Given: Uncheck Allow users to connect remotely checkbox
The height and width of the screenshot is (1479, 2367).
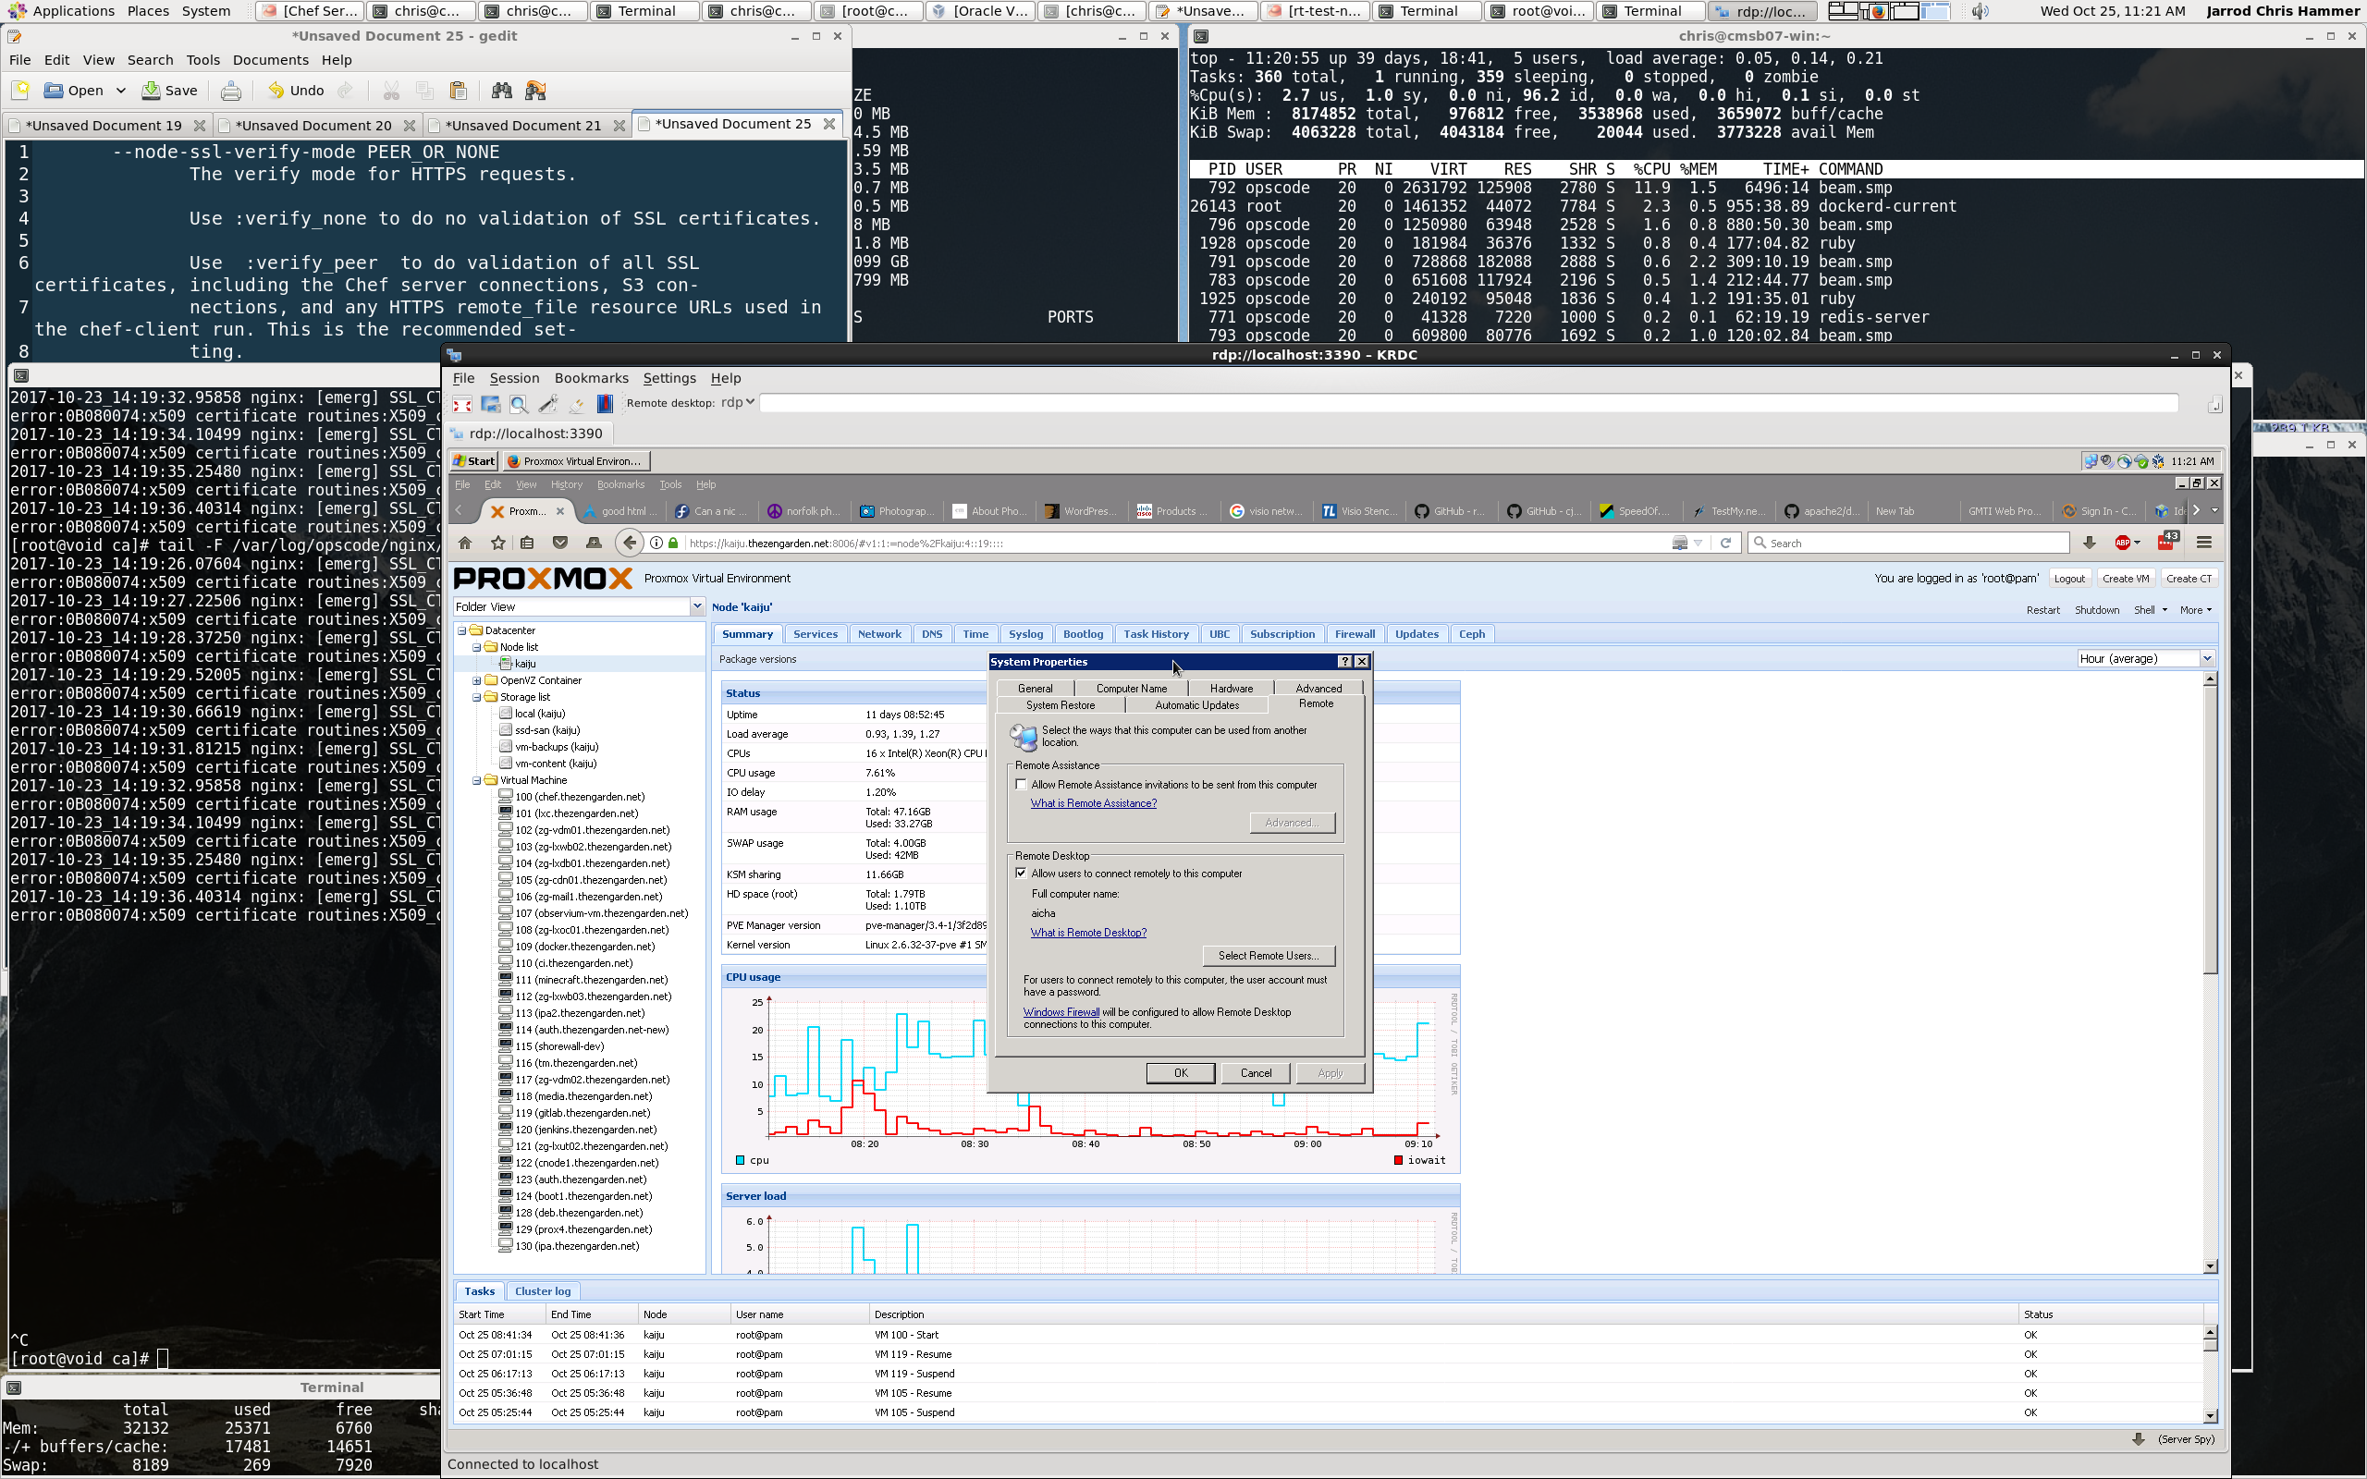Looking at the screenshot, I should 1021,874.
